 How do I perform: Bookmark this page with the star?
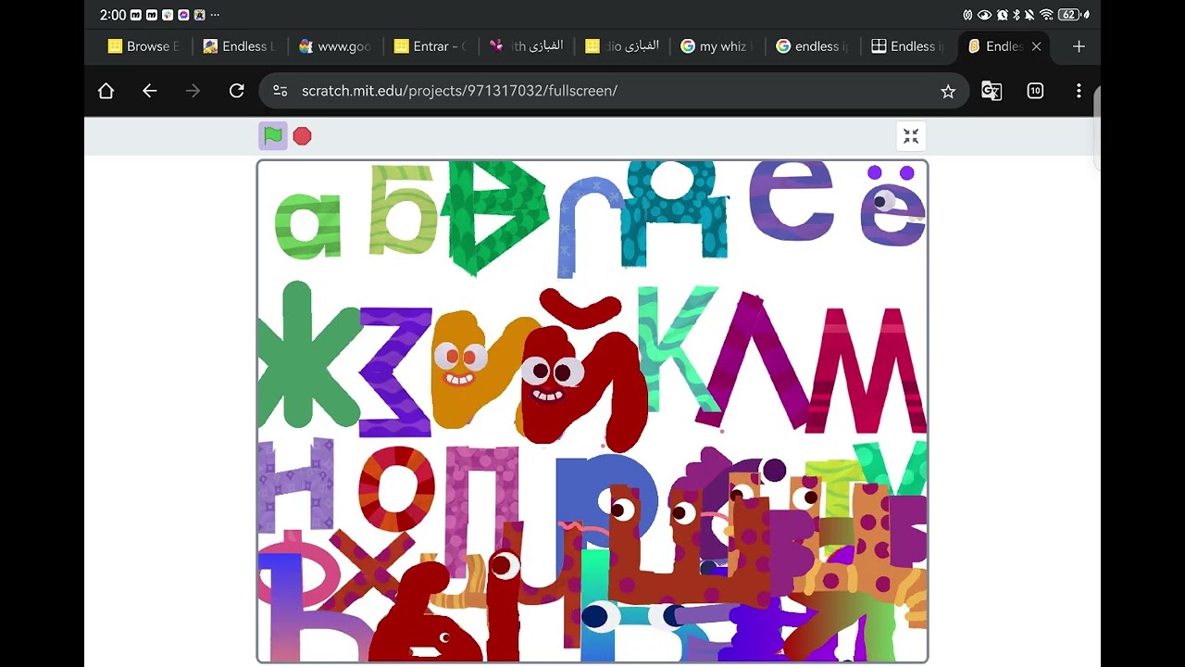point(948,91)
